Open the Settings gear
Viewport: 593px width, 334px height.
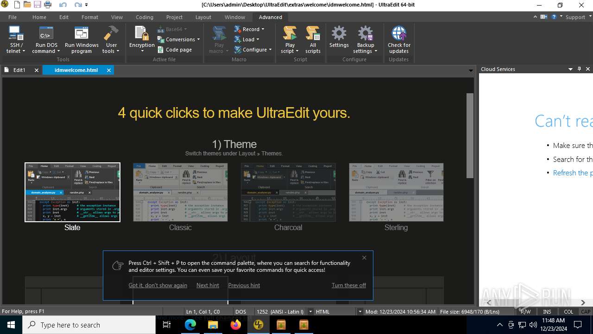pos(339,37)
